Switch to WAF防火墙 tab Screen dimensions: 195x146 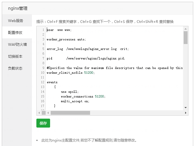17,44
